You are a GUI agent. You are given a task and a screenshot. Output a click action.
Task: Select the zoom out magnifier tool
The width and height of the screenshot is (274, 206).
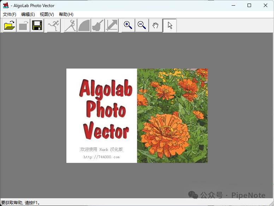pyautogui.click(x=142, y=25)
